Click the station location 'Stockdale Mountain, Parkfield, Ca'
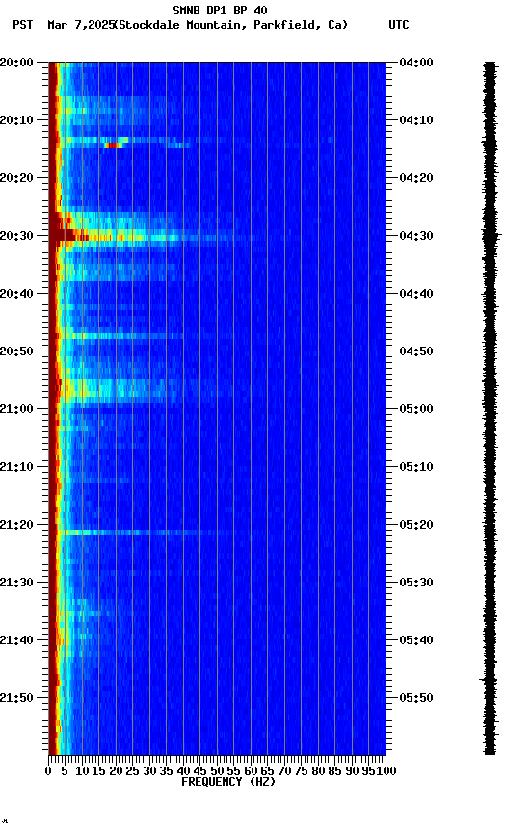 pyautogui.click(x=233, y=25)
